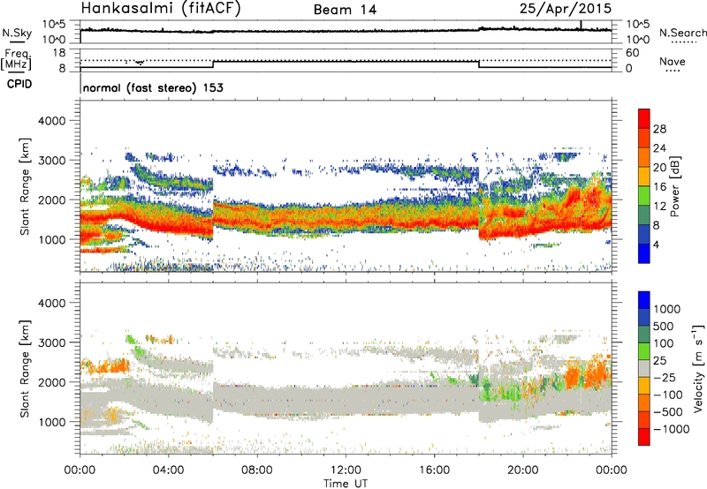
Task: Click the Velocity [m s⁻¹] colorbar title
Action: (698, 368)
